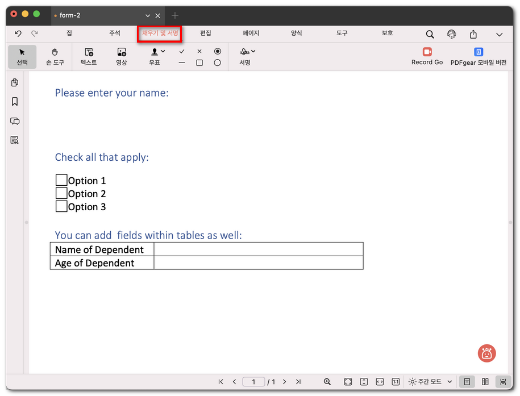Pick the checkmark fill tool
The height and width of the screenshot is (396, 520).
pyautogui.click(x=182, y=52)
